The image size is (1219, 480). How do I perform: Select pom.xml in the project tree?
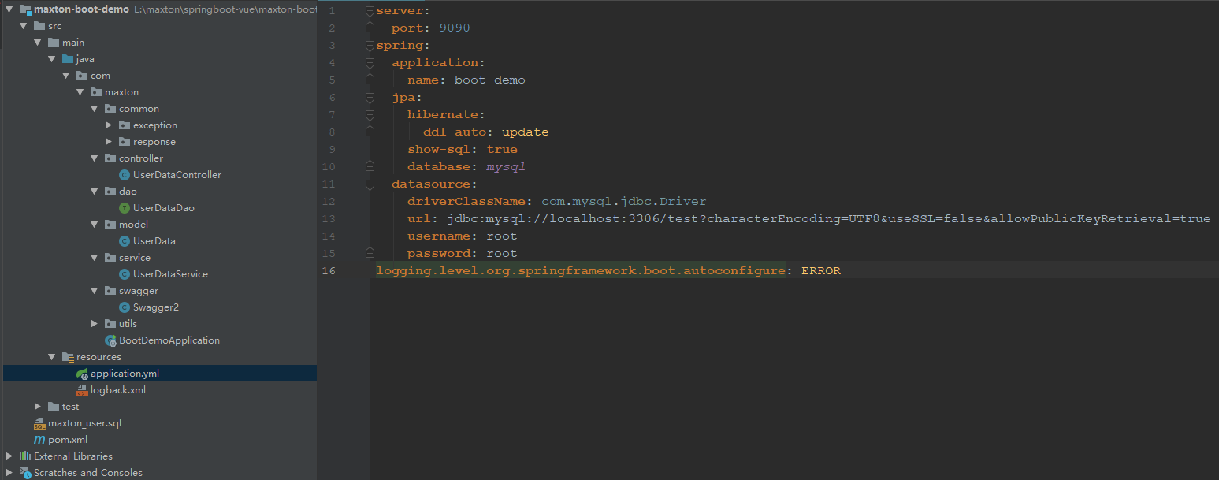tap(68, 440)
